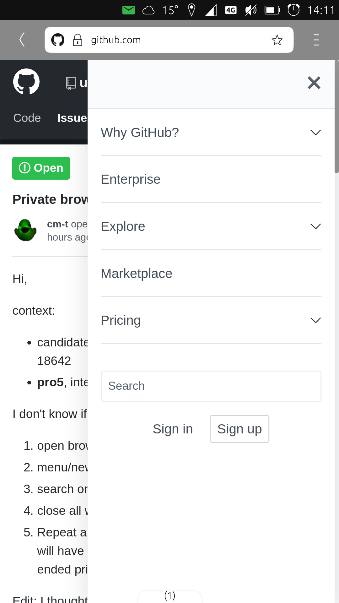Expand the Pricing section
339x603 pixels.
[315, 320]
